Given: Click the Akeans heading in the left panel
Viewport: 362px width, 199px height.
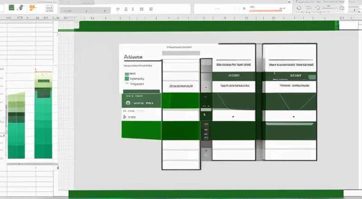Looking at the screenshot, I should [x=133, y=57].
